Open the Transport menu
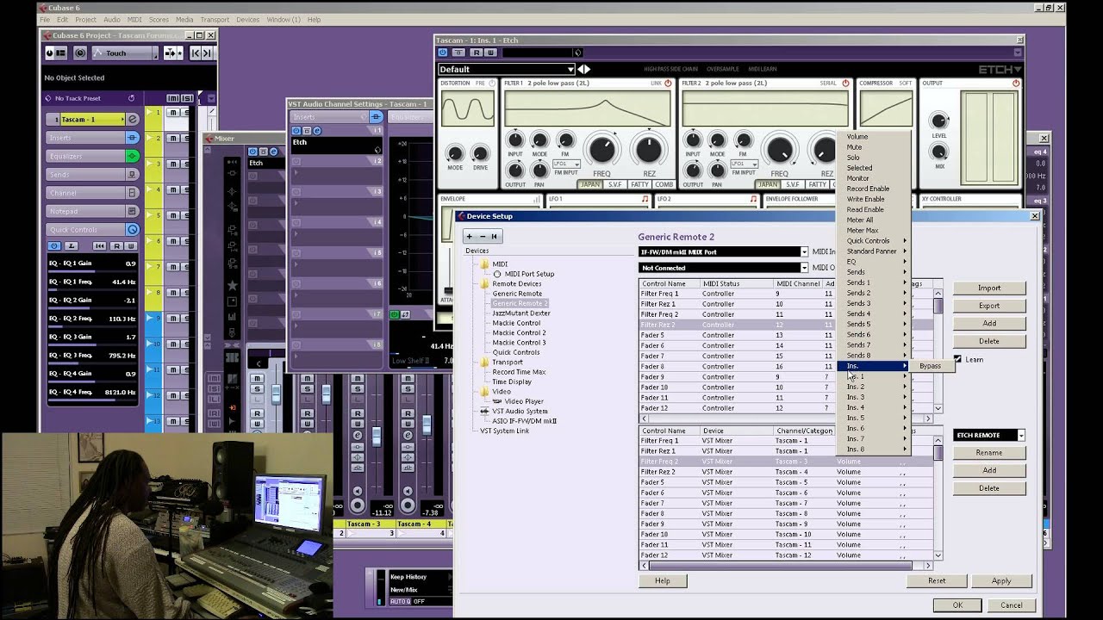Image resolution: width=1103 pixels, height=620 pixels. [215, 19]
